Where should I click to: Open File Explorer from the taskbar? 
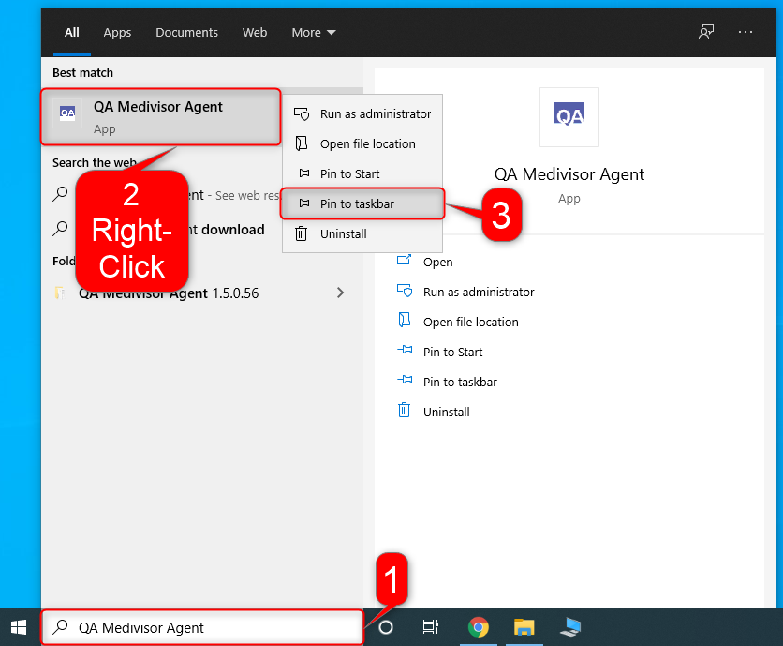524,627
